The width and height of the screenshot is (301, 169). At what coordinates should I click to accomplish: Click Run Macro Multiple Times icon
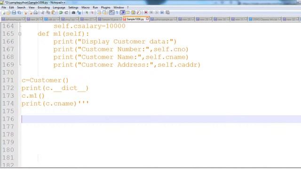coord(162,13)
